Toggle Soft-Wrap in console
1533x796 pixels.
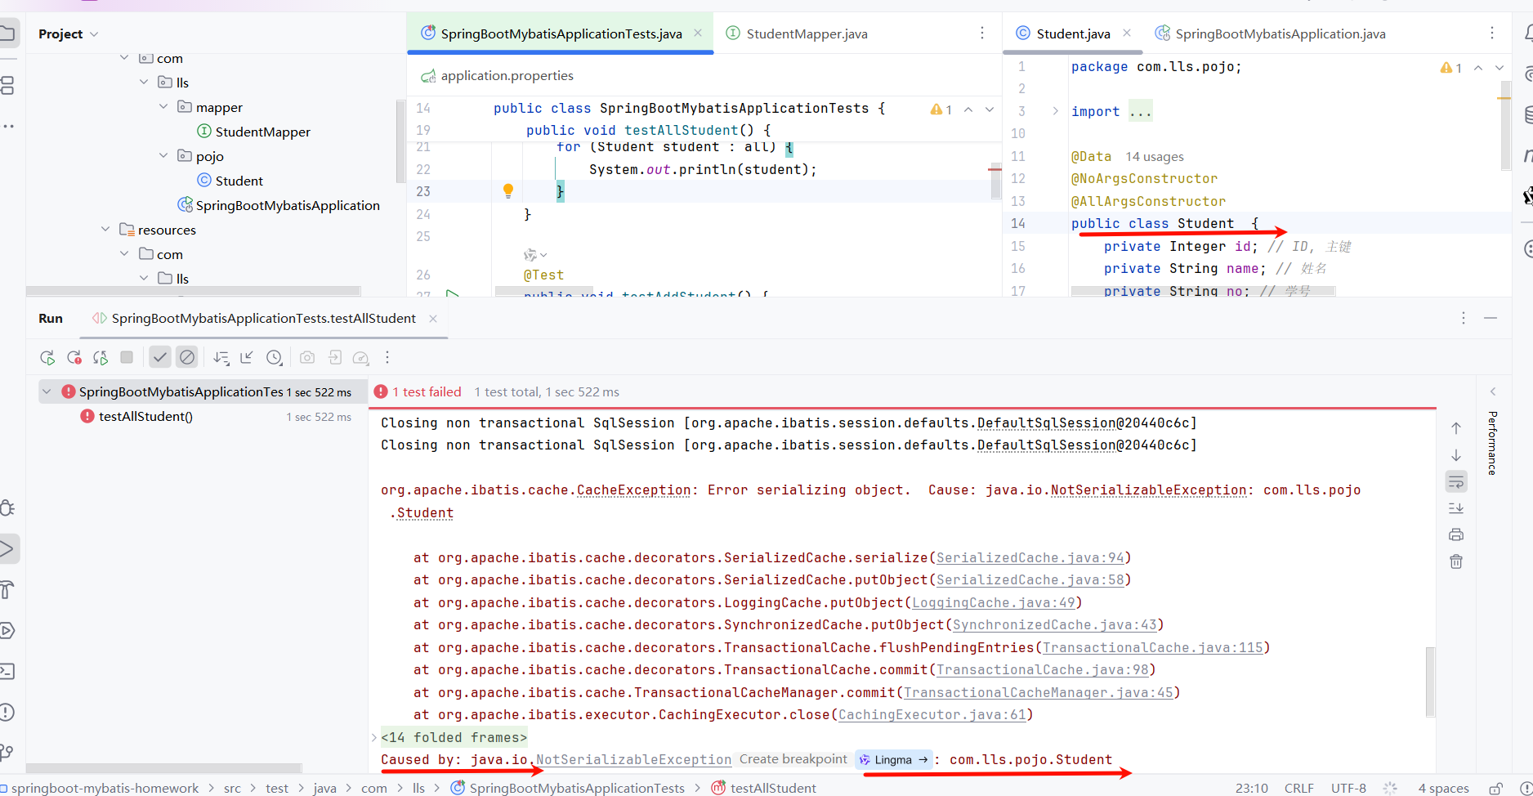point(1456,482)
